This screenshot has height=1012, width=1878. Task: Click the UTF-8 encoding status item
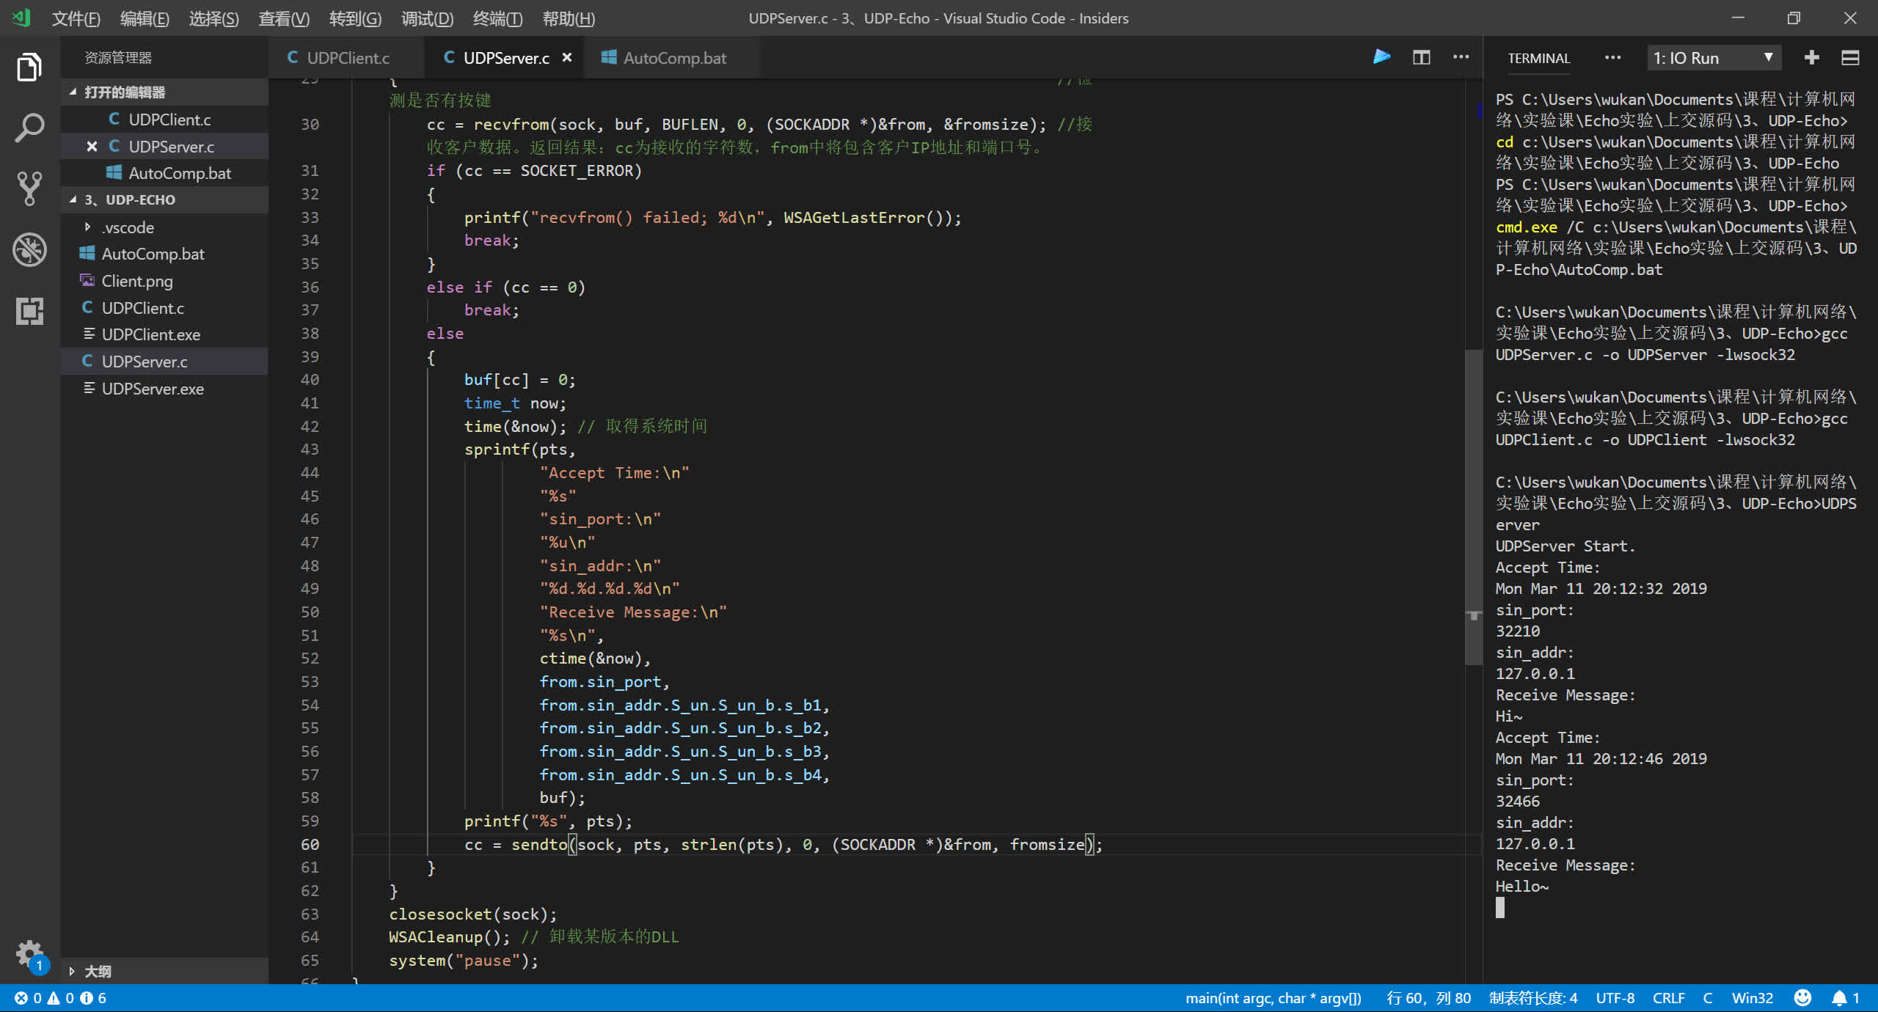coord(1615,997)
